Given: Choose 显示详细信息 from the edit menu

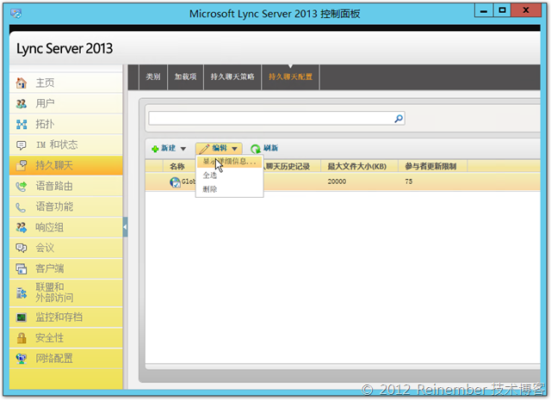Looking at the screenshot, I should (230, 162).
